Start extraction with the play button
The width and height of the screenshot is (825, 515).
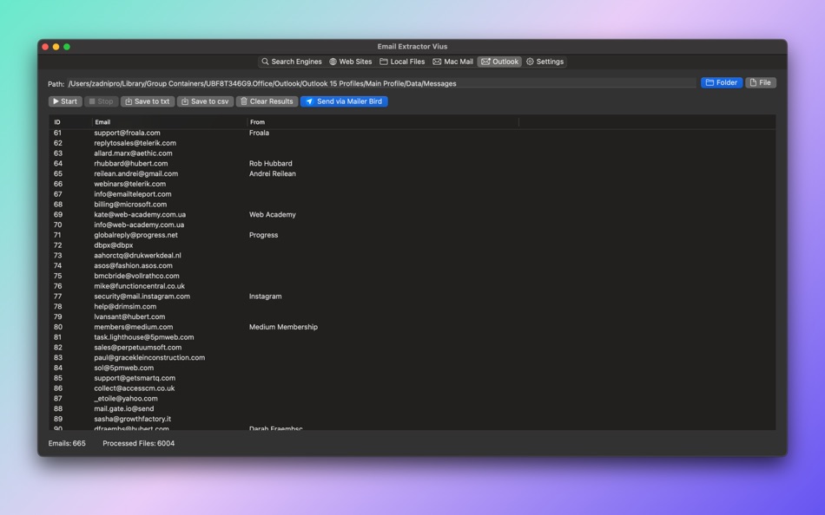click(55, 101)
